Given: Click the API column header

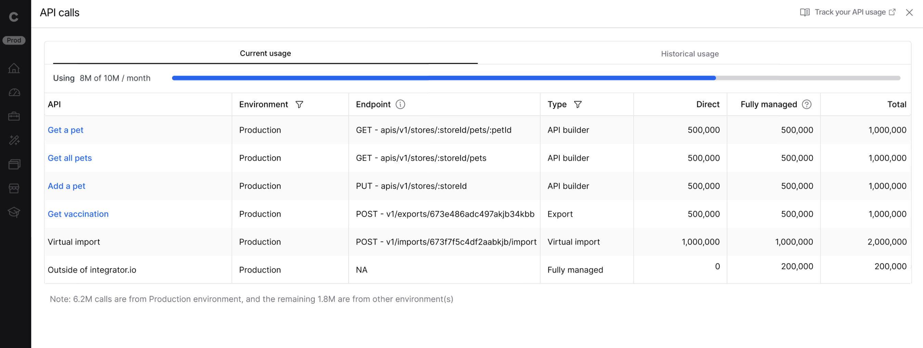Looking at the screenshot, I should pos(54,104).
